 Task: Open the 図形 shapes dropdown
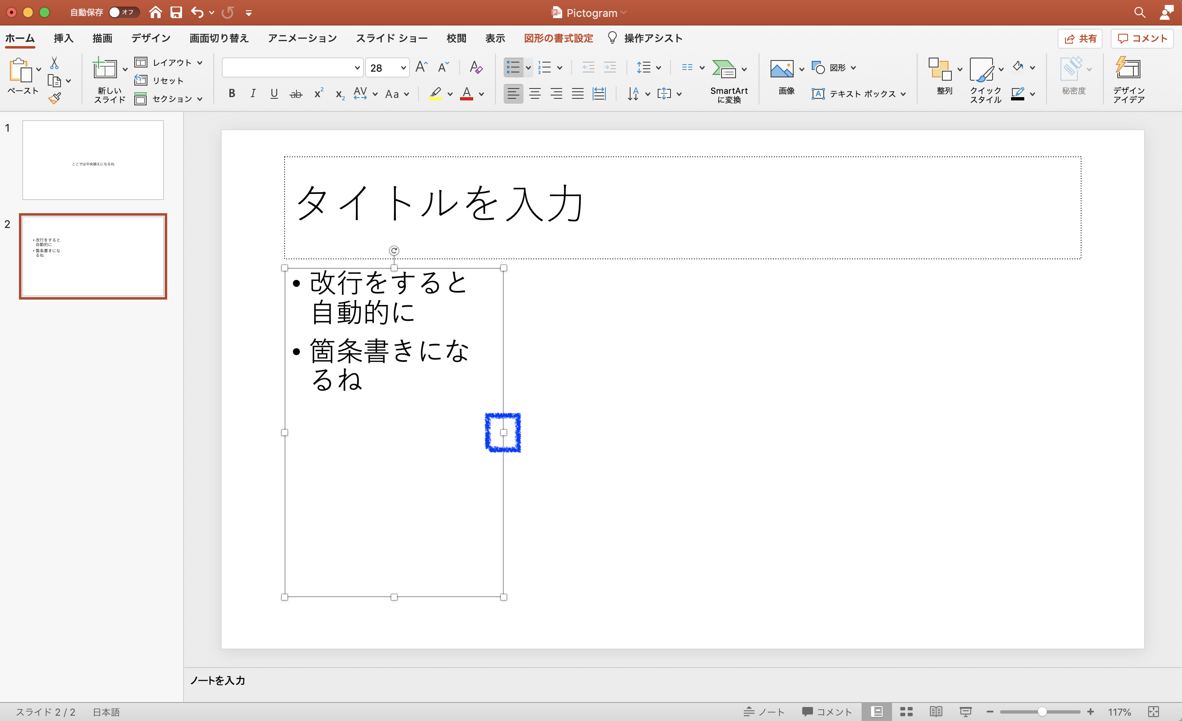853,68
